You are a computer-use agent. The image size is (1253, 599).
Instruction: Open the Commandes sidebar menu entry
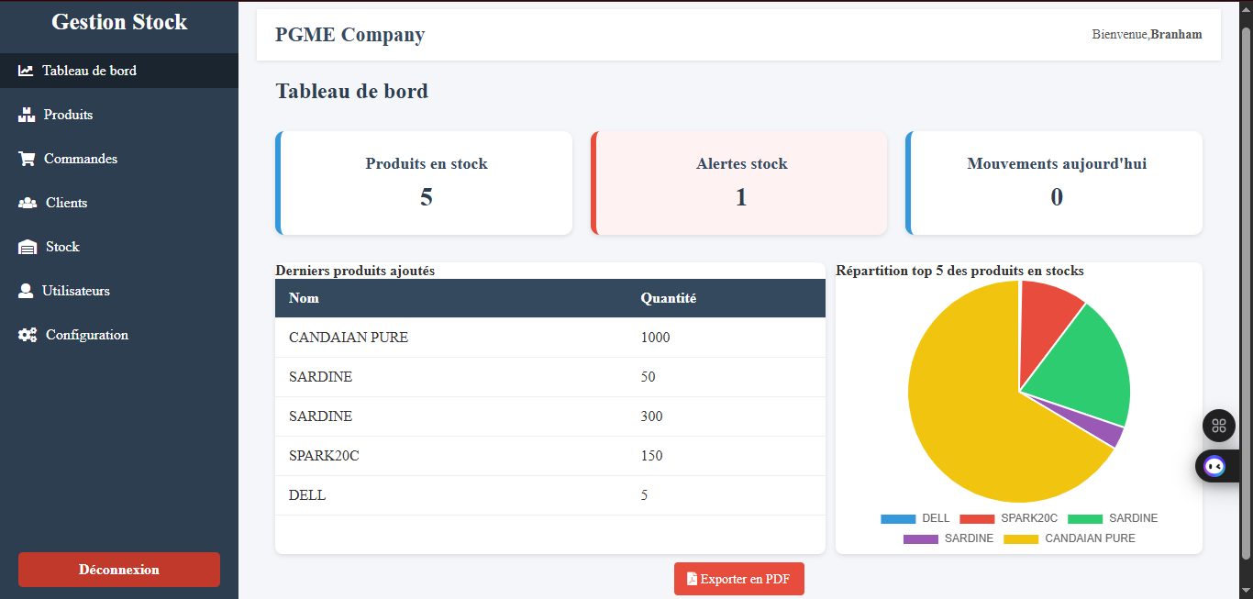tap(81, 158)
